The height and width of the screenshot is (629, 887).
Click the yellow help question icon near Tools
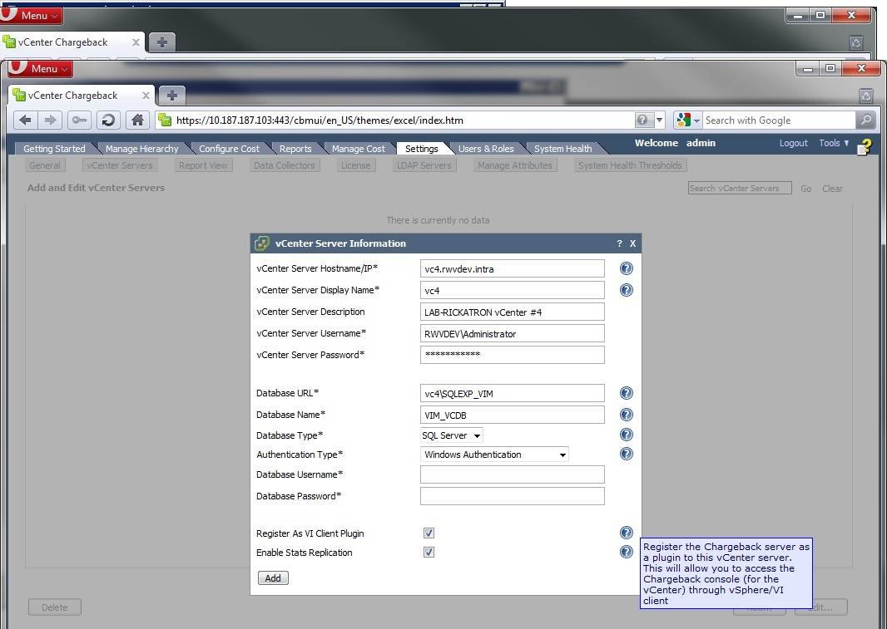tap(865, 146)
